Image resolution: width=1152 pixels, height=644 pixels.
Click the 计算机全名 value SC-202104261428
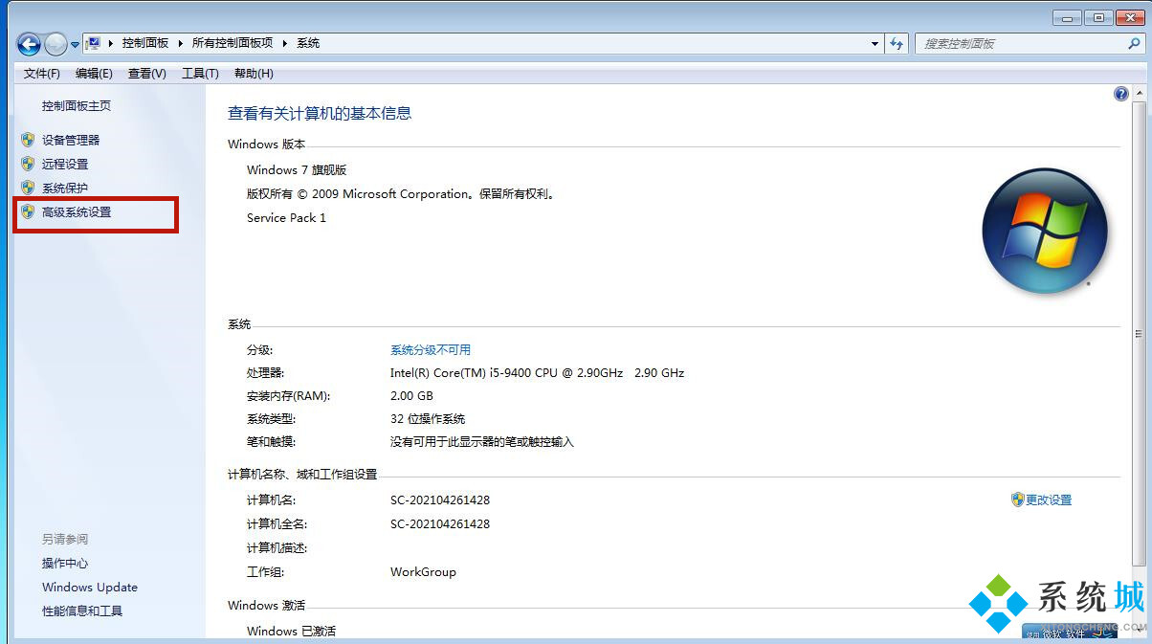[440, 523]
